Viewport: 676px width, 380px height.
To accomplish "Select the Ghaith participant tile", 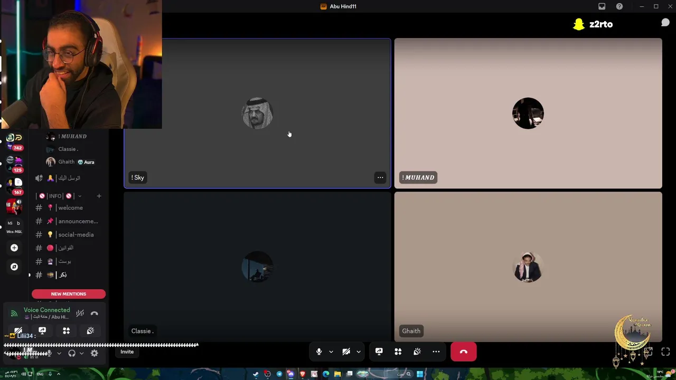I will point(528,267).
